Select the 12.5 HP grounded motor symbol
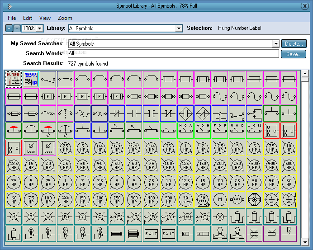Viewport: 313px width, 250px height. click(14, 165)
